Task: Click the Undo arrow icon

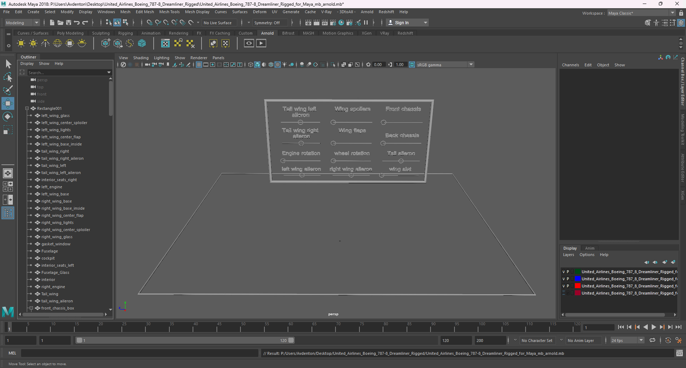Action: tap(76, 22)
